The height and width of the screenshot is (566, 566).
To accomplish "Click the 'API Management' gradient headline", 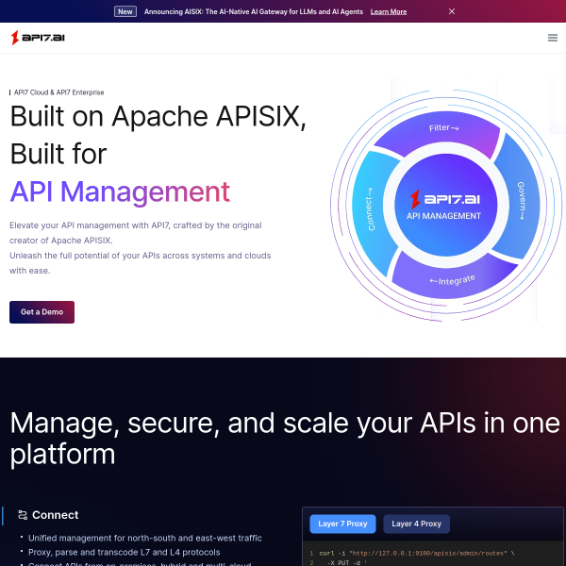I will pyautogui.click(x=120, y=192).
